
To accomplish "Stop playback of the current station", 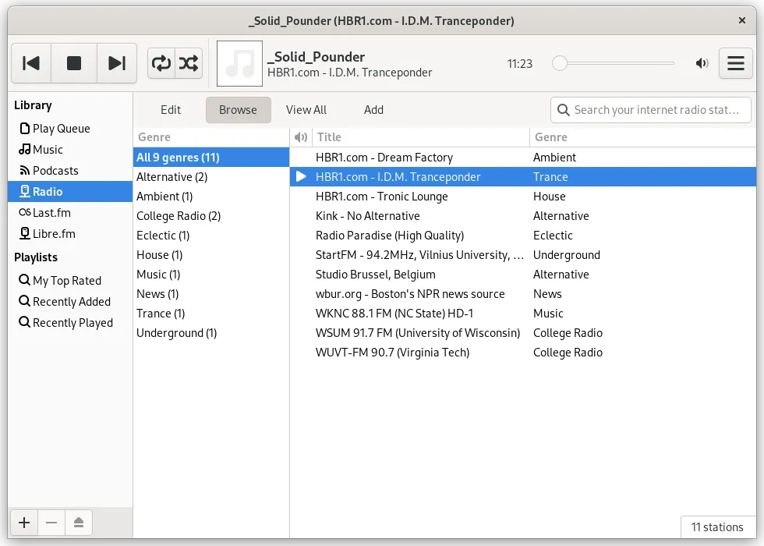I will [74, 64].
